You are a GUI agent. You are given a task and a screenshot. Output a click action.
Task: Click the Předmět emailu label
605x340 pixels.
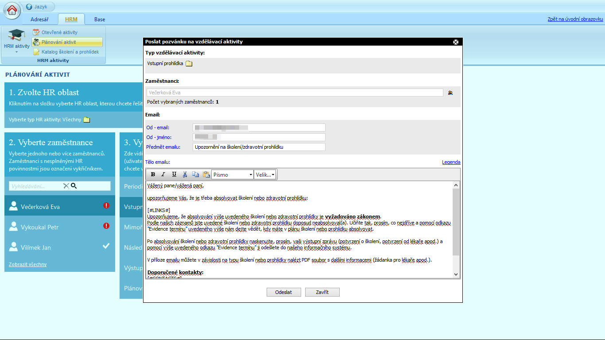[163, 147]
